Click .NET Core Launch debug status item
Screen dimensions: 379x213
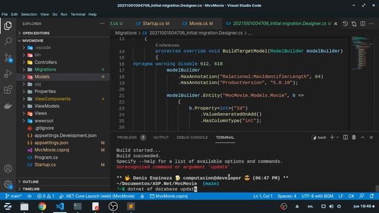(97, 196)
